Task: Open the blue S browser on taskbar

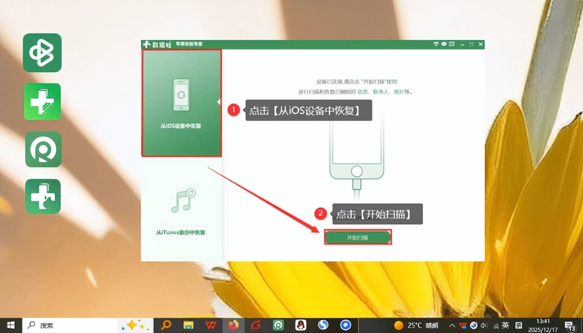Action: (x=323, y=325)
